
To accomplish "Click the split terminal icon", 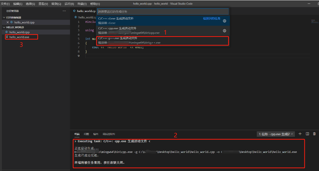I will point(307,134).
